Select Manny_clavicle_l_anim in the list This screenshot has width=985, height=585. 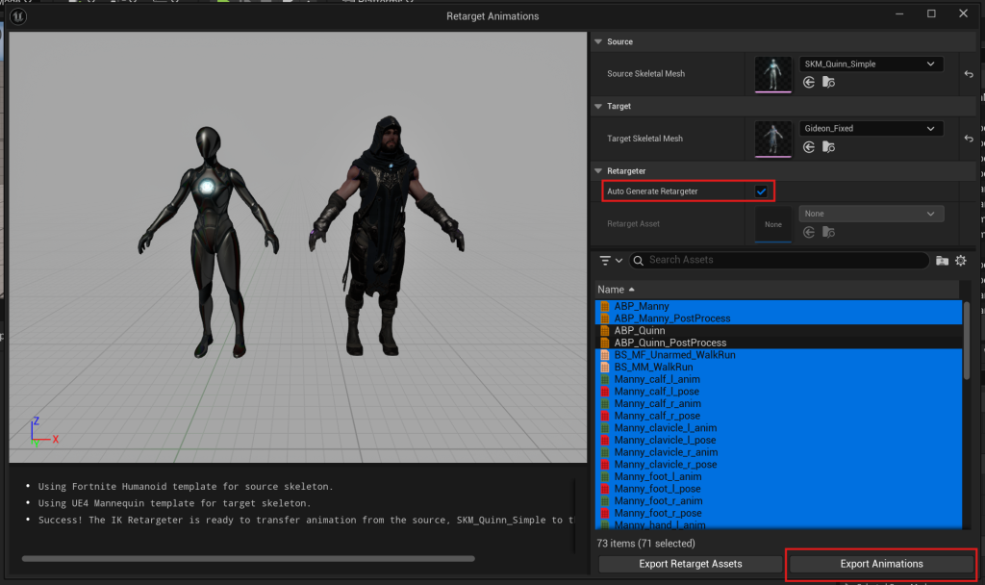[778, 428]
